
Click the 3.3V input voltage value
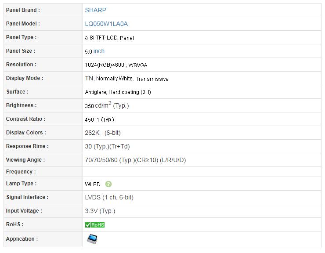click(100, 211)
